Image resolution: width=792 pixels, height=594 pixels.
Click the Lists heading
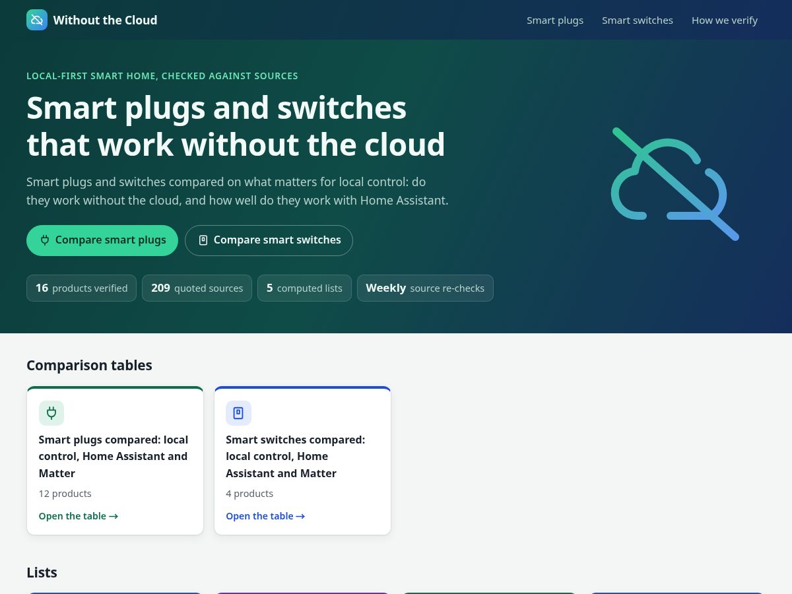click(42, 572)
